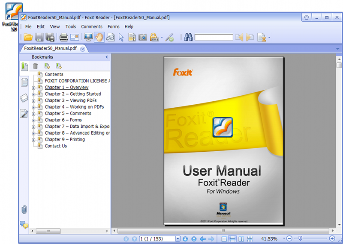343x244 pixels.
Task: Delete bookmark using the trash icon
Action: pos(36,66)
